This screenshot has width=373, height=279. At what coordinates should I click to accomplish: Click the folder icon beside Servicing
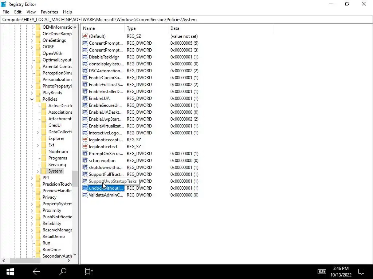coord(44,165)
